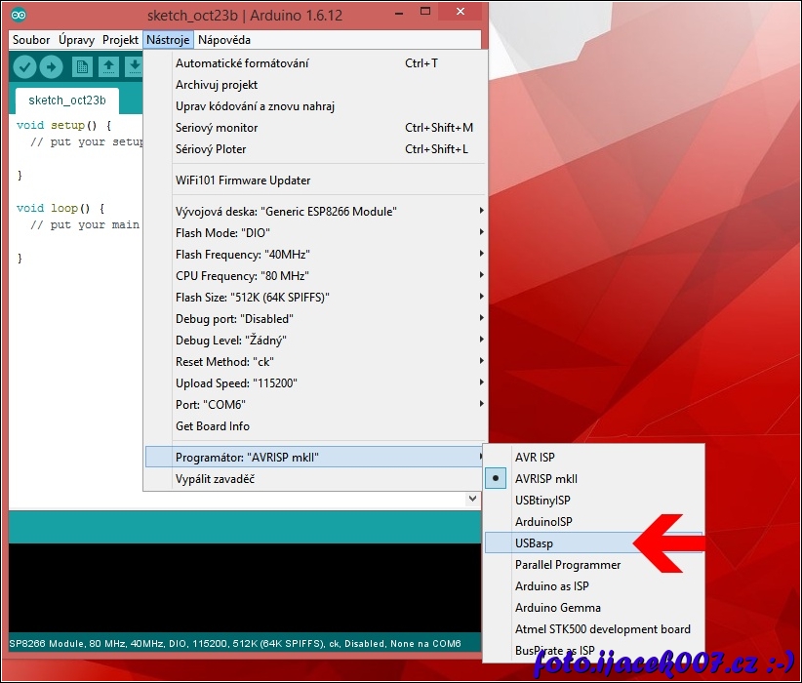Open the Nápověda menu

click(x=223, y=40)
